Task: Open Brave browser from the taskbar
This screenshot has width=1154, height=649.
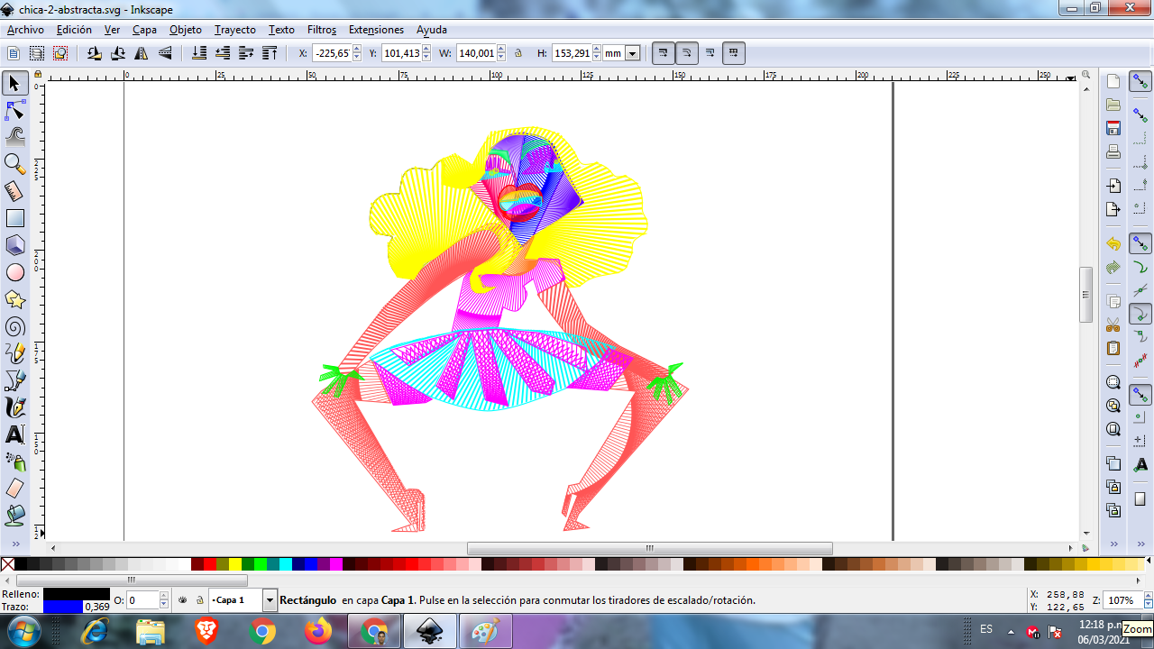Action: [206, 631]
